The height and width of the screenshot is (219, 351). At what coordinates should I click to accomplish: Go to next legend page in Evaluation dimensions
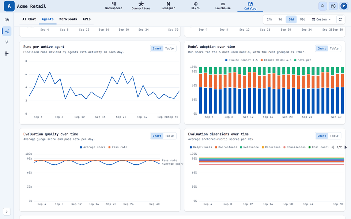click(346, 147)
